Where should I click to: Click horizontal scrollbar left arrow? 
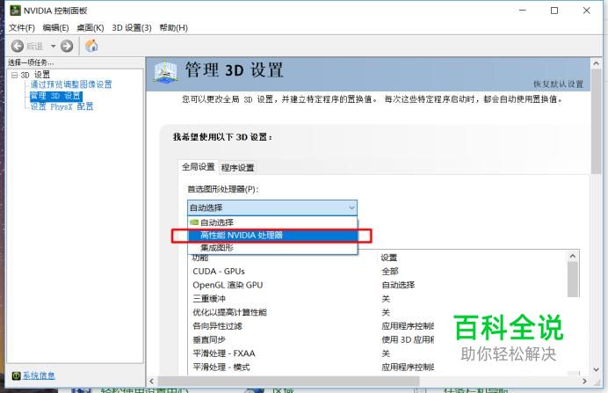[x=152, y=382]
